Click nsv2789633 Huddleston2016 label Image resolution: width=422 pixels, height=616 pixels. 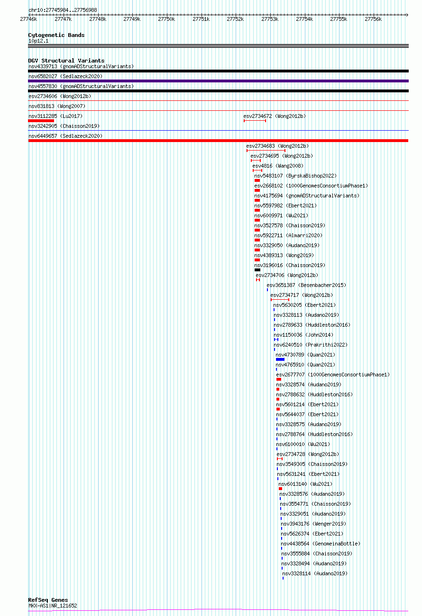tap(312, 325)
